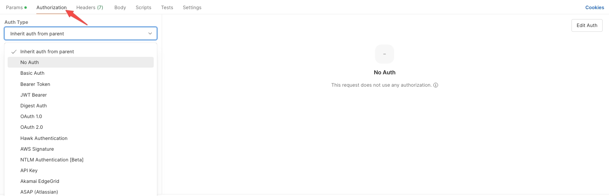609x196 pixels.
Task: Choose NTLM Authentication [Beta]
Action: tap(81, 160)
